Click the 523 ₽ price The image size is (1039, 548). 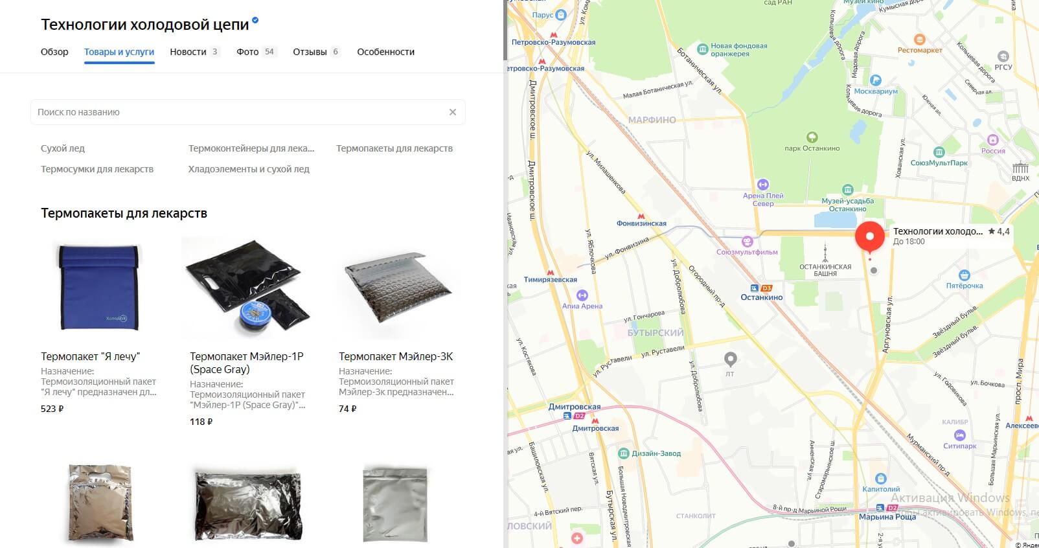(52, 409)
